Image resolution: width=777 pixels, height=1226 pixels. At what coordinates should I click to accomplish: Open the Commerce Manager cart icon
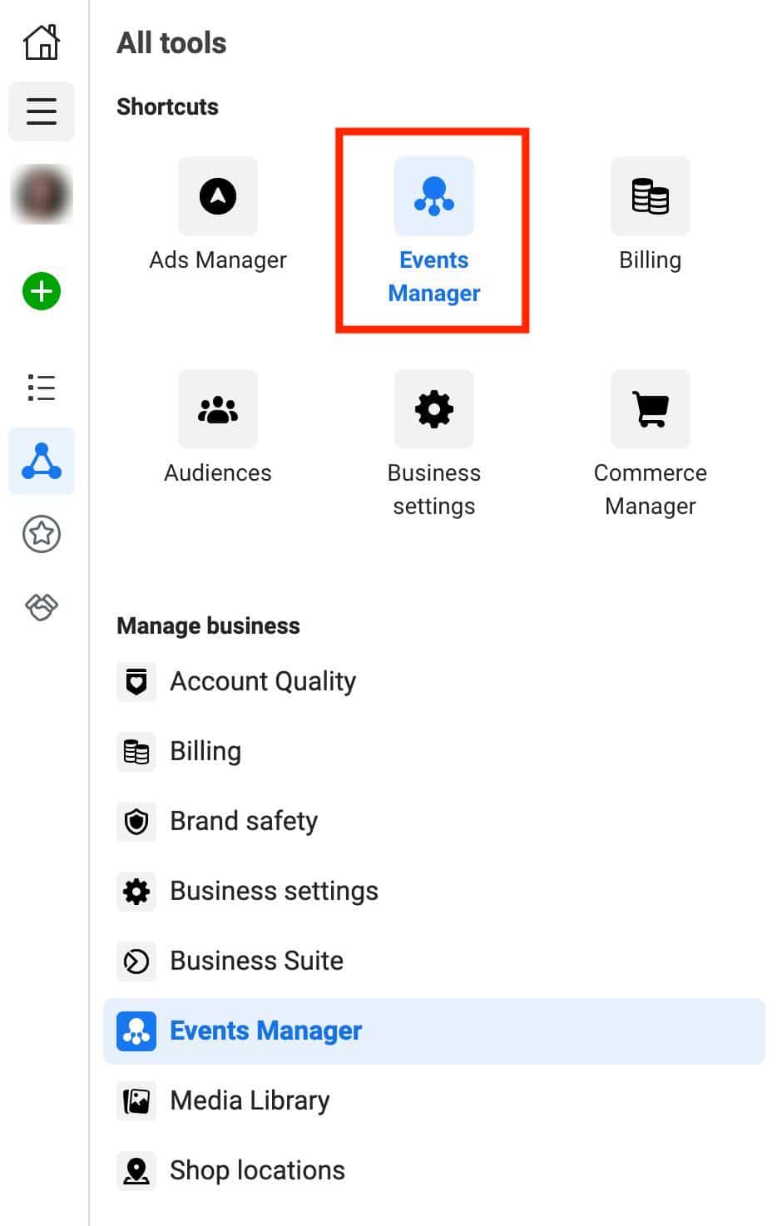coord(650,409)
